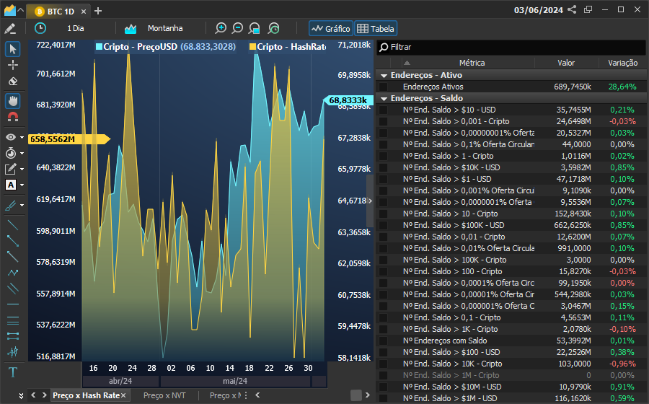Check the Nº End. Saldo > 1 - Cripto checkbox

coord(384,156)
